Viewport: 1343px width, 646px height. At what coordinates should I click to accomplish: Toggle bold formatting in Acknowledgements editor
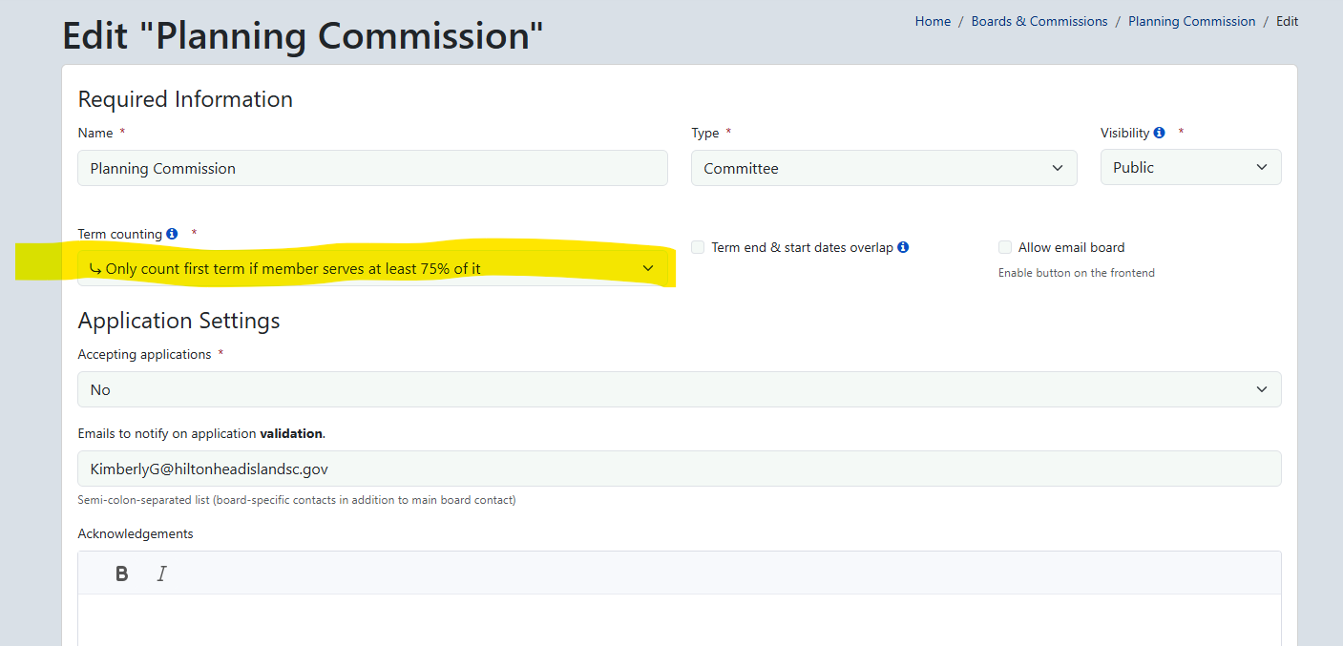[x=122, y=573]
